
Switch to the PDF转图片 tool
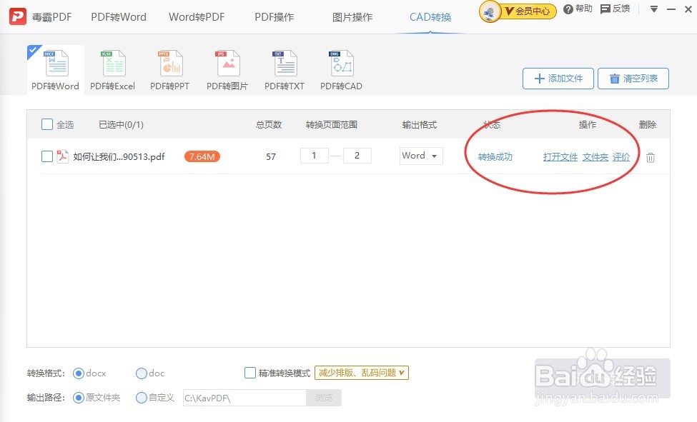coord(227,68)
